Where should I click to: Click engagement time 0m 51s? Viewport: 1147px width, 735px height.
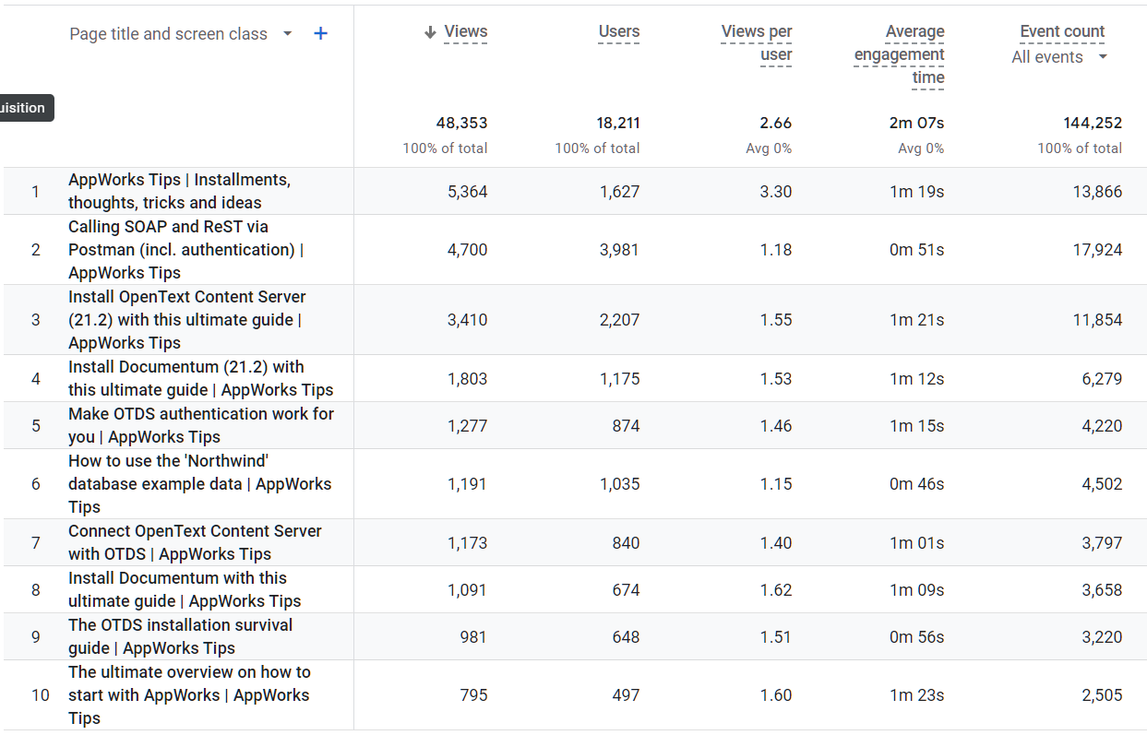pyautogui.click(x=917, y=250)
